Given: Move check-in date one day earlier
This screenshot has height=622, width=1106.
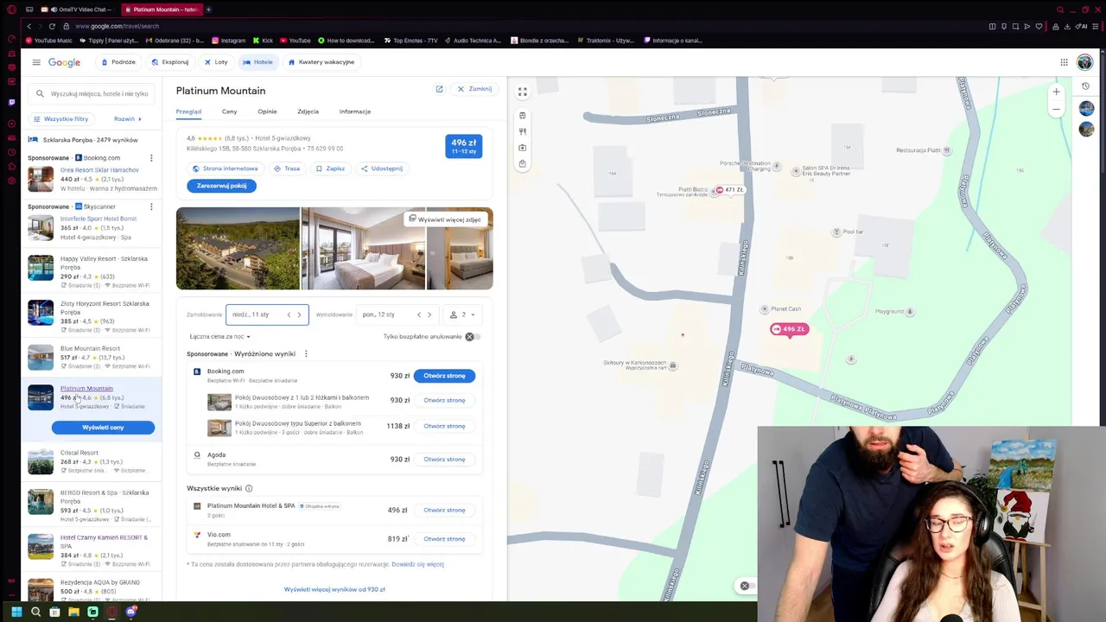Looking at the screenshot, I should (x=289, y=314).
